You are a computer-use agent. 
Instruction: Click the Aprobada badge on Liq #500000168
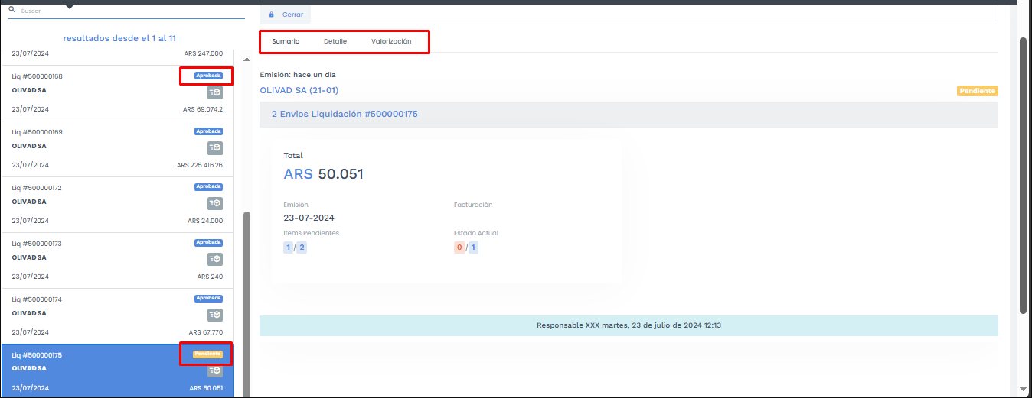click(208, 76)
